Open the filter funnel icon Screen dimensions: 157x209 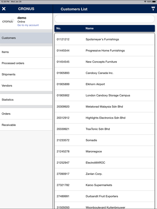pyautogui.click(x=153, y=9)
